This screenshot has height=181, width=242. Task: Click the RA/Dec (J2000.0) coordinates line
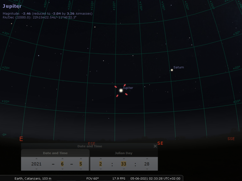(40, 17)
